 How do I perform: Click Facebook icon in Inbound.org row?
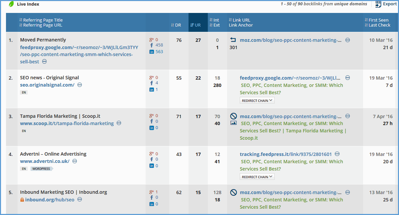(152, 197)
